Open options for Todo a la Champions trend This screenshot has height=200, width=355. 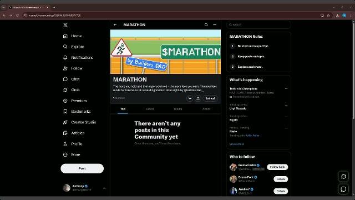click(x=286, y=89)
